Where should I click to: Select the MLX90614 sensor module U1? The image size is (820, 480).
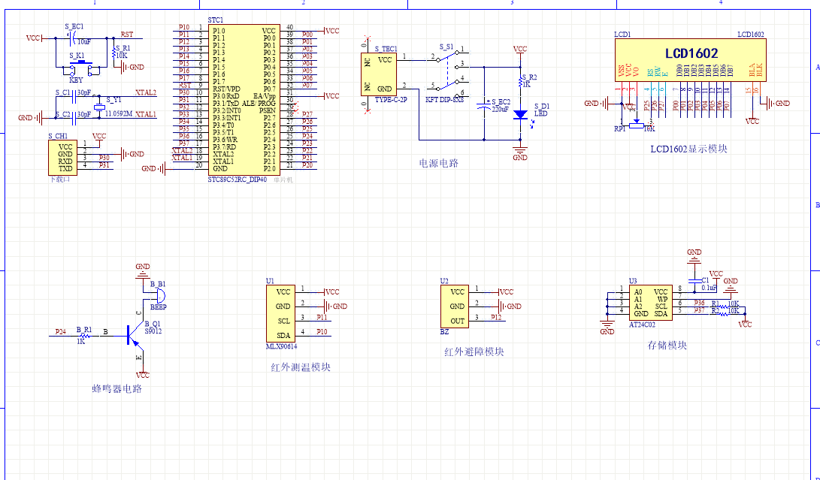283,312
